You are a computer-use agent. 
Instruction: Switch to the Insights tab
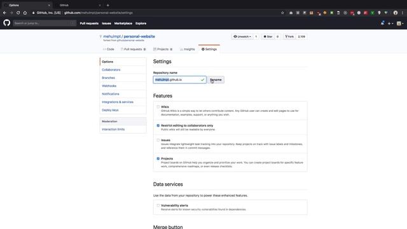pyautogui.click(x=187, y=49)
